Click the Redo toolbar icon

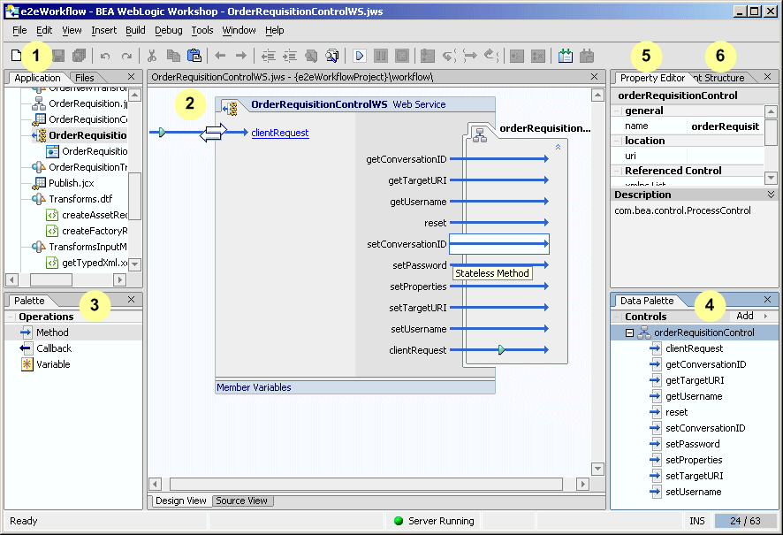click(127, 56)
